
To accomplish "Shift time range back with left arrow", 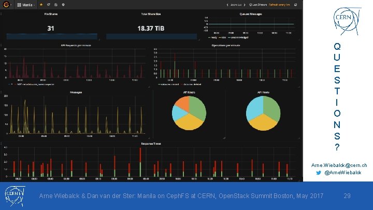I will point(227,5).
